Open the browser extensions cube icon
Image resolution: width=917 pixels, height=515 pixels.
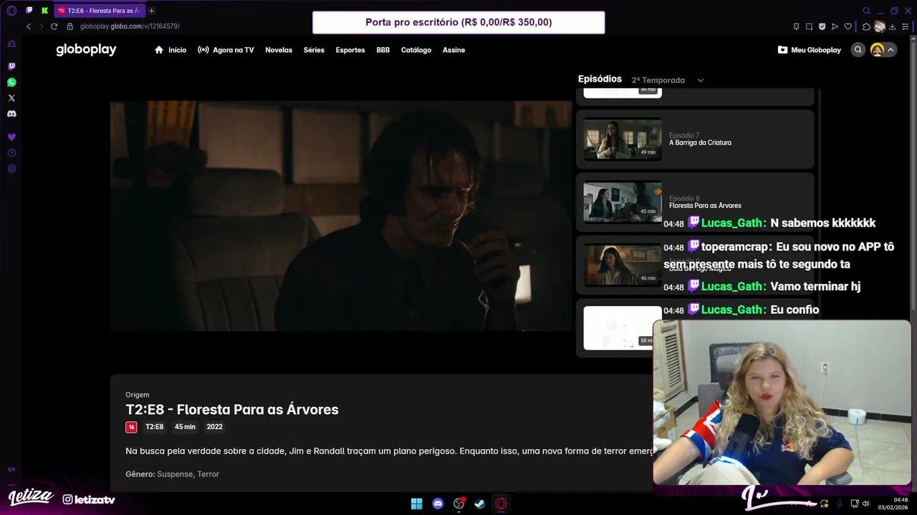[x=866, y=26]
